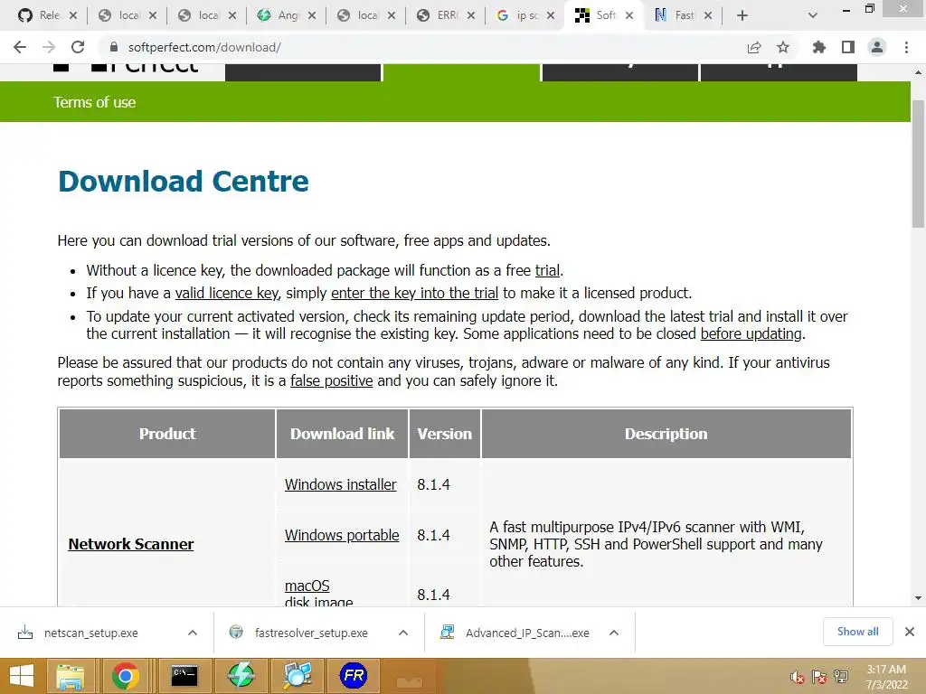Viewport: 926px width, 694px height.
Task: Download the Windows portable version
Action: pos(342,535)
